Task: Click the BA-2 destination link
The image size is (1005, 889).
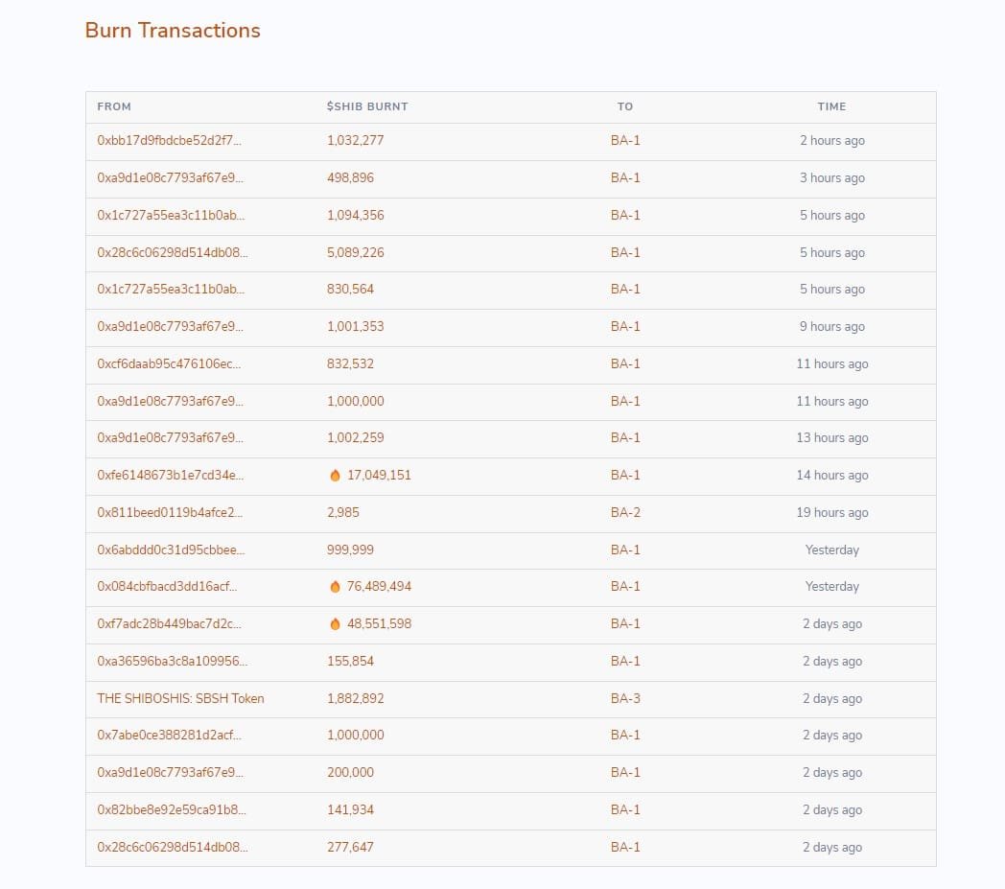Action: pos(625,512)
